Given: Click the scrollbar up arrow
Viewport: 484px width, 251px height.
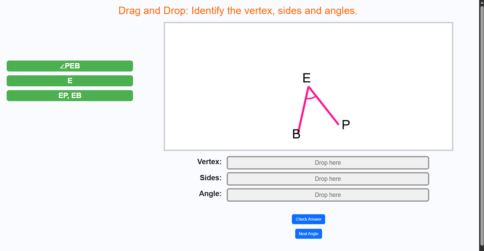Looking at the screenshot, I should click(x=482, y=2).
